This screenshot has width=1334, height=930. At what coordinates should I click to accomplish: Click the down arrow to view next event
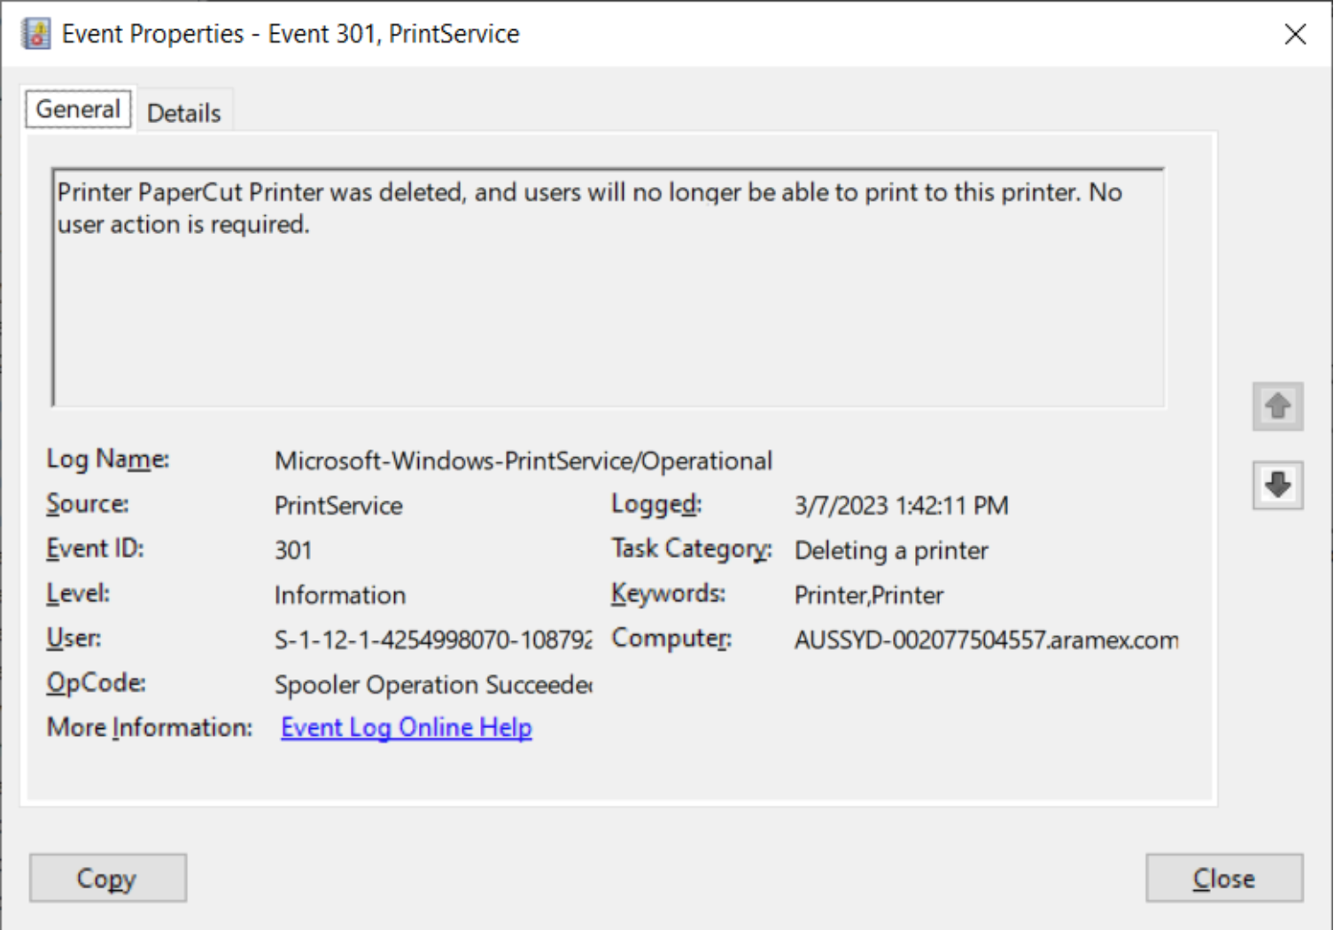point(1276,484)
